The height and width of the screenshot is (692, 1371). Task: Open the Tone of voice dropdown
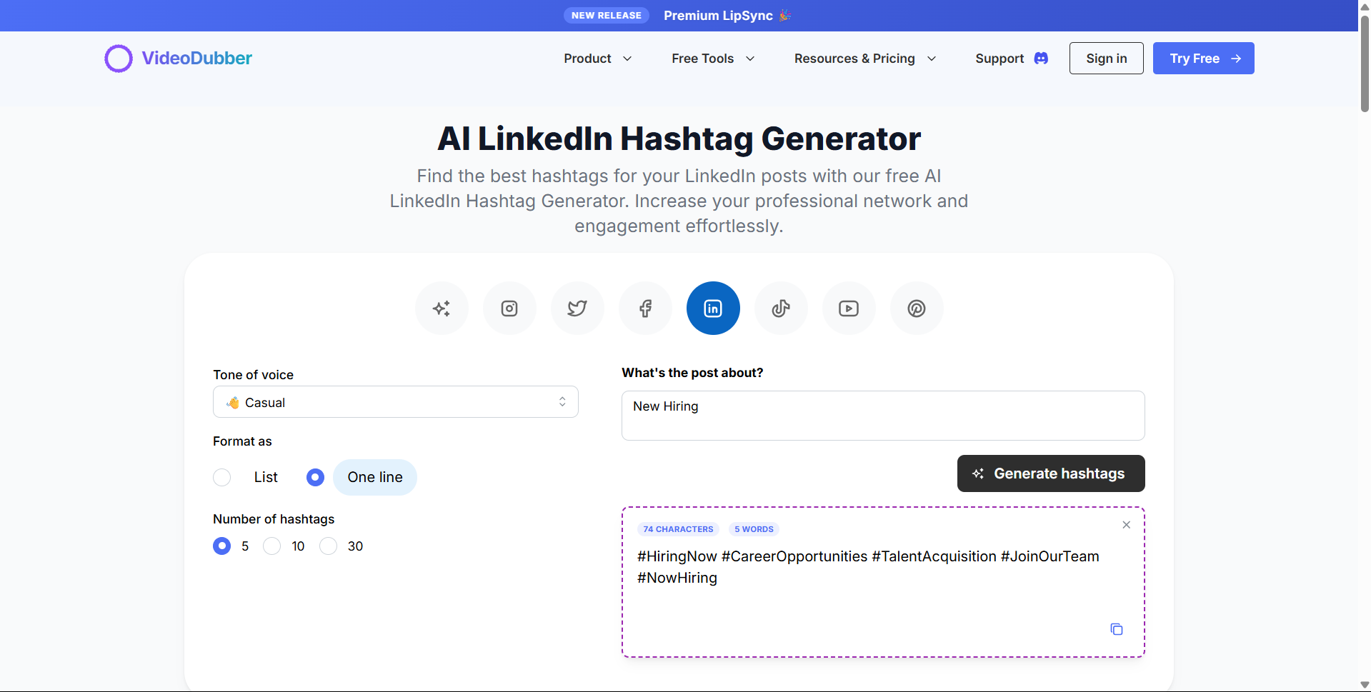[396, 402]
